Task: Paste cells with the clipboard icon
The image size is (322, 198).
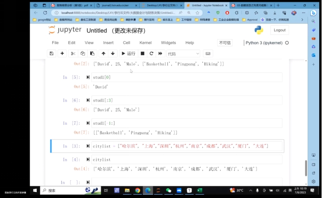Action: [92, 54]
